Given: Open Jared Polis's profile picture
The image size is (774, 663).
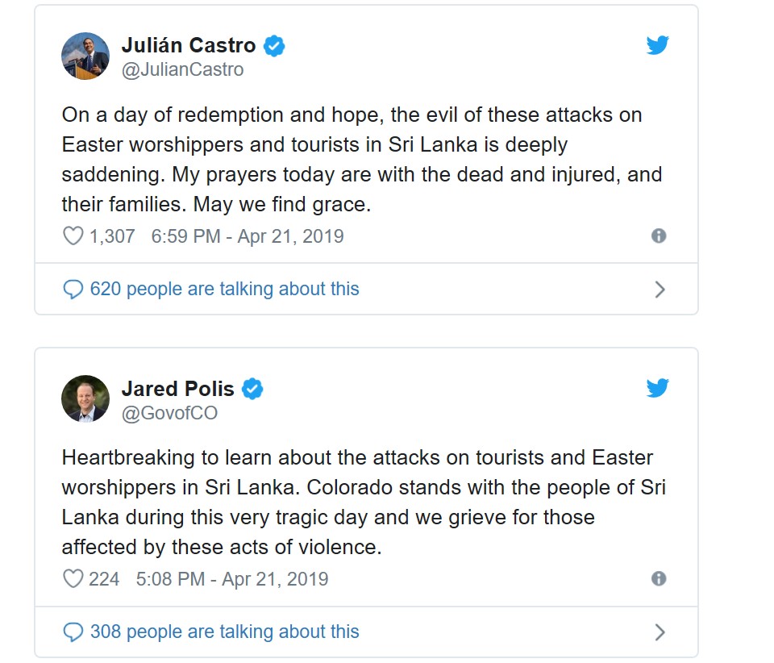Looking at the screenshot, I should tap(85, 398).
